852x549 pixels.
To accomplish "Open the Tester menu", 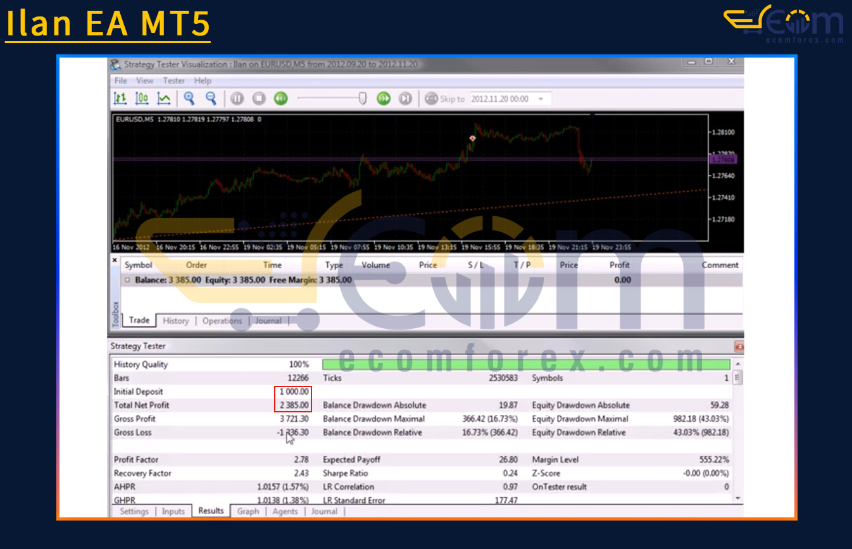I will coord(174,81).
